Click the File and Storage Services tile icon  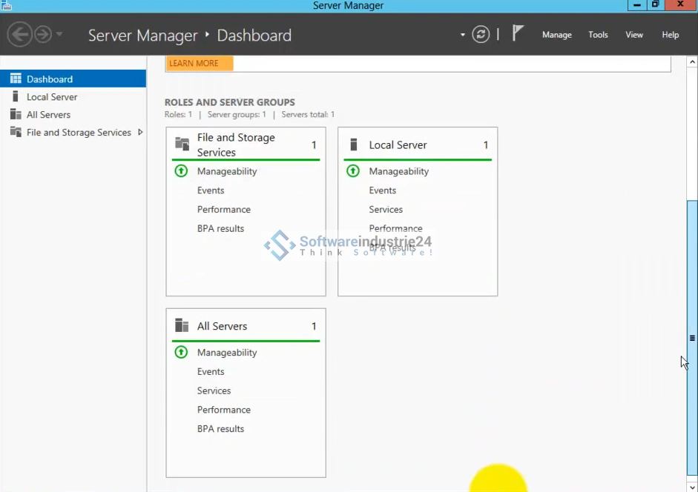(182, 144)
